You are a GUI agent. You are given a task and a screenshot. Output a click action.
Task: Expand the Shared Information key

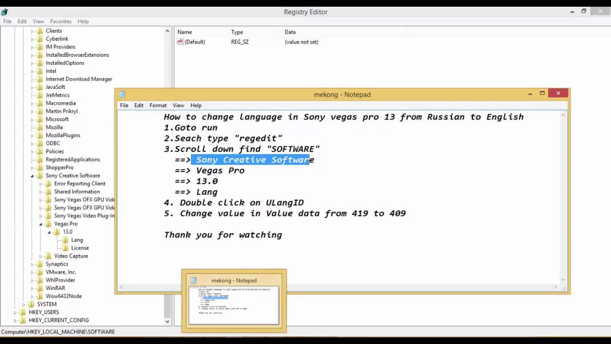click(x=41, y=192)
